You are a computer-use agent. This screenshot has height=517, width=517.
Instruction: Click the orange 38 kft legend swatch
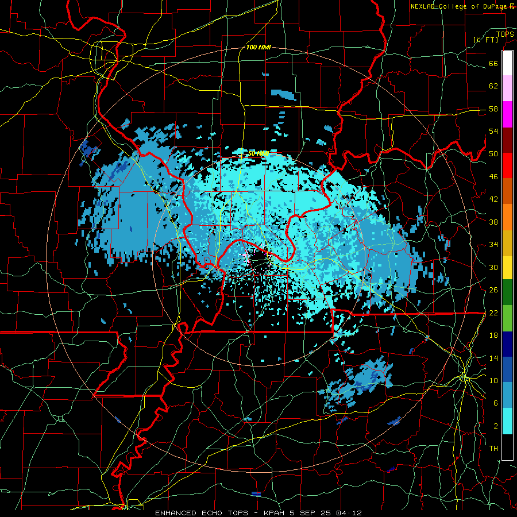coord(507,217)
